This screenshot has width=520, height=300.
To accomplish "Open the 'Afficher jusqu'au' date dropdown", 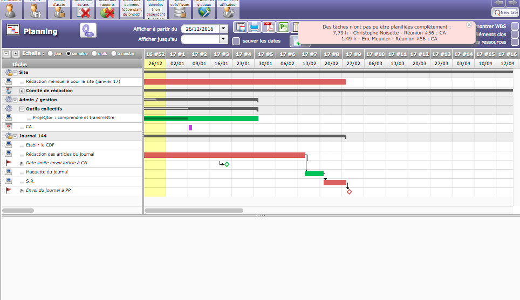I will pyautogui.click(x=223, y=39).
